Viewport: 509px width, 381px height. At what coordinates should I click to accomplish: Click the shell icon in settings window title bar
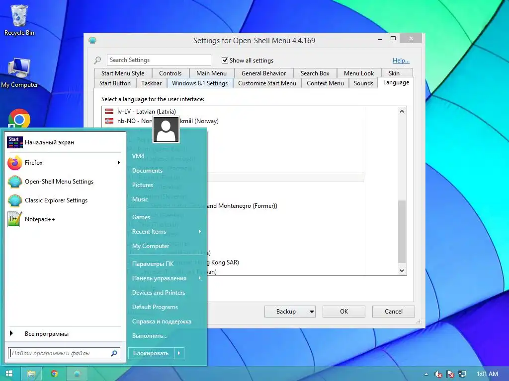pos(92,41)
